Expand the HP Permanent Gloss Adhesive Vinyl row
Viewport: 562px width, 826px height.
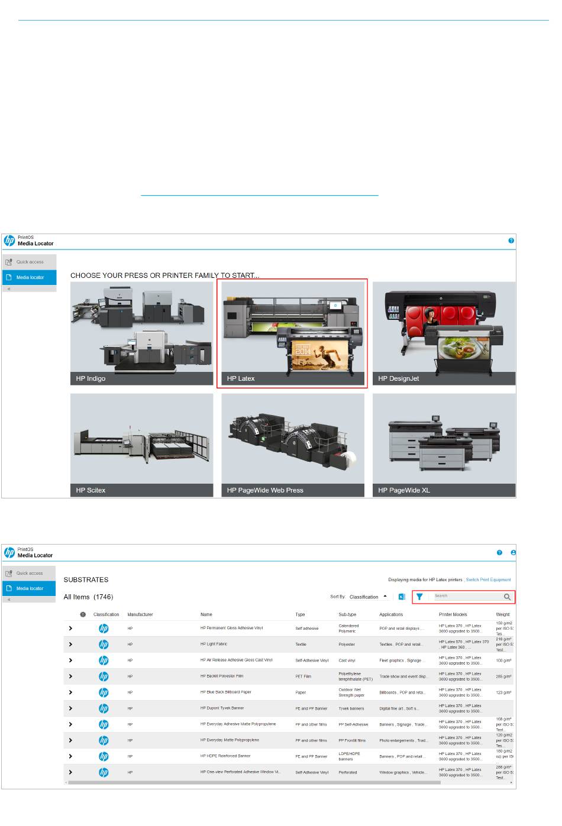coord(70,629)
